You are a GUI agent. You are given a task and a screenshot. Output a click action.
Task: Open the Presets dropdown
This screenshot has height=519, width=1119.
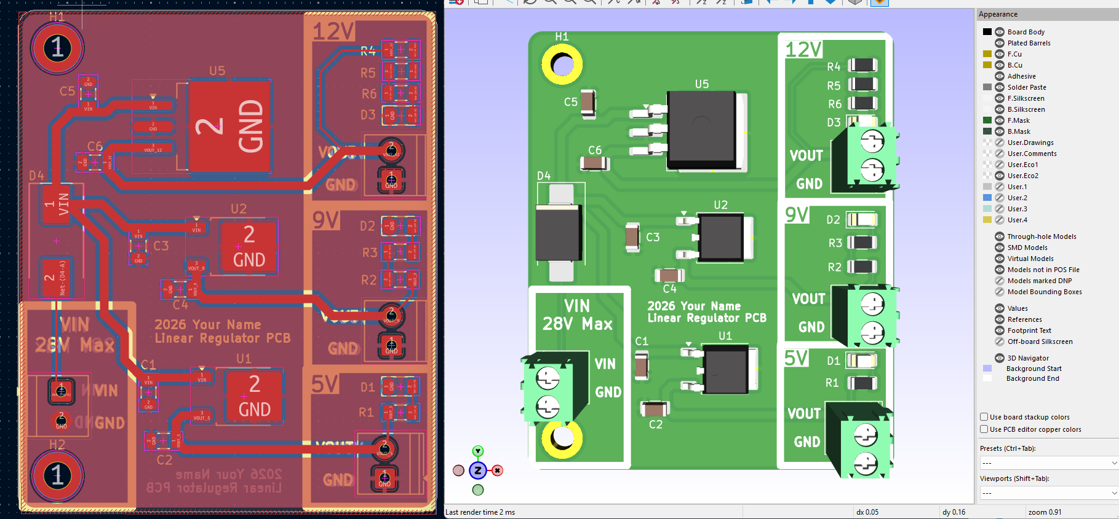click(x=1049, y=462)
